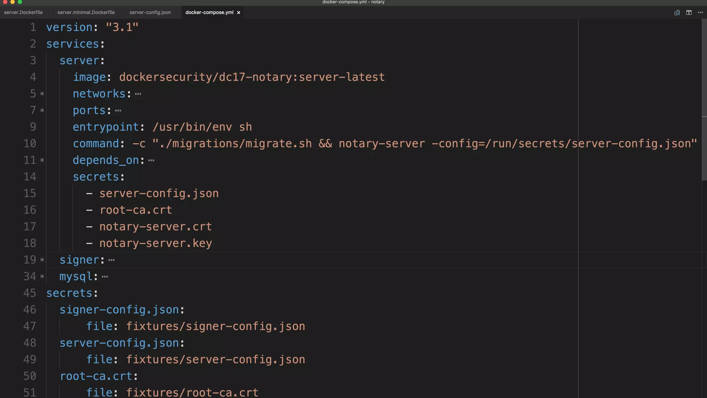Click the yellow minimize window button

tap(12, 2)
